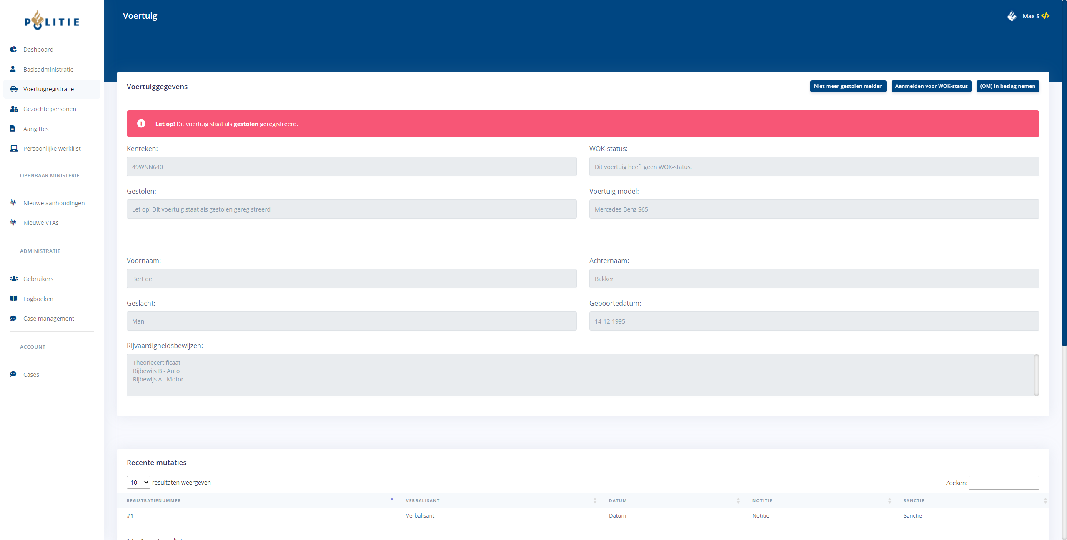Open Nieuwe VTAs menu item

[41, 223]
